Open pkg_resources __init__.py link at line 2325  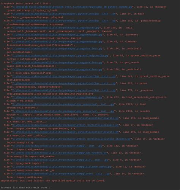[63, 104]
